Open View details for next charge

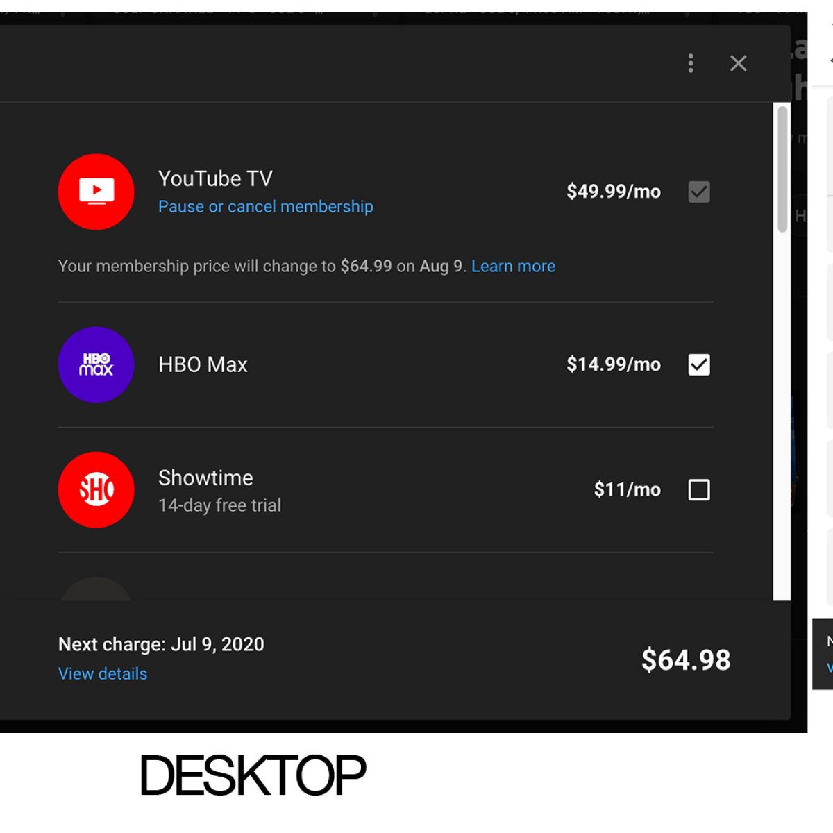tap(103, 674)
